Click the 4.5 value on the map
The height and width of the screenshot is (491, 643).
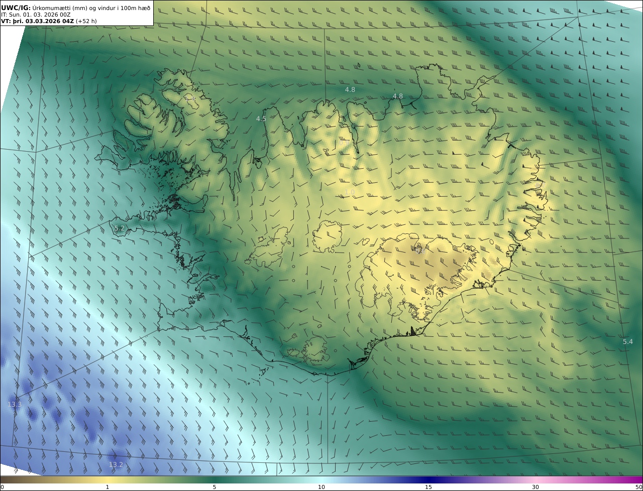261,118
